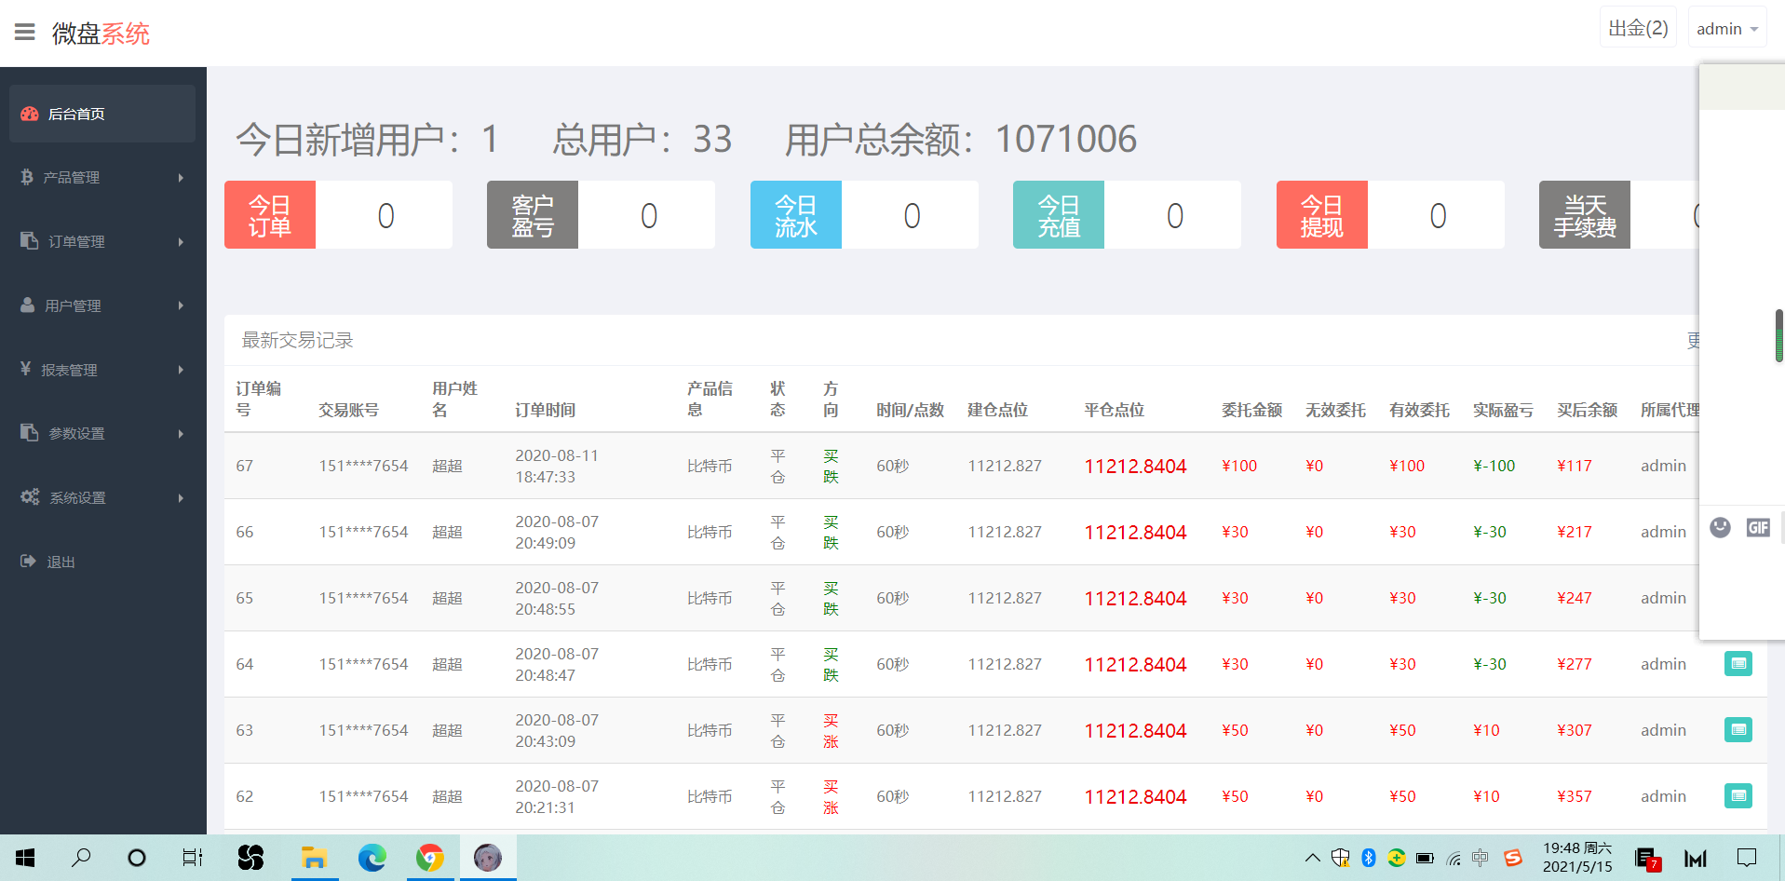Viewport: 1785px width, 881px height.
Task: Open detail icon for order 64
Action: (x=1738, y=663)
